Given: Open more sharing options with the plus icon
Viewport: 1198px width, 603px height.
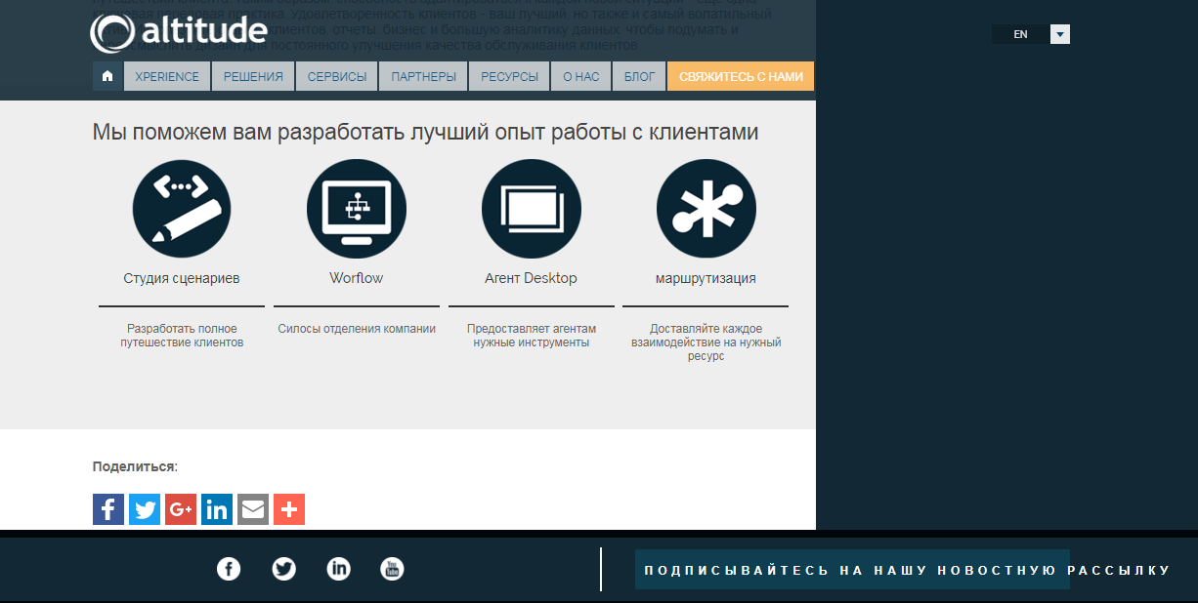Looking at the screenshot, I should pos(288,508).
